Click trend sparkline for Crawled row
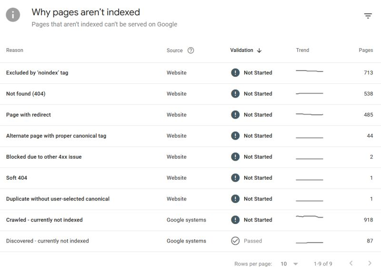 [309, 217]
